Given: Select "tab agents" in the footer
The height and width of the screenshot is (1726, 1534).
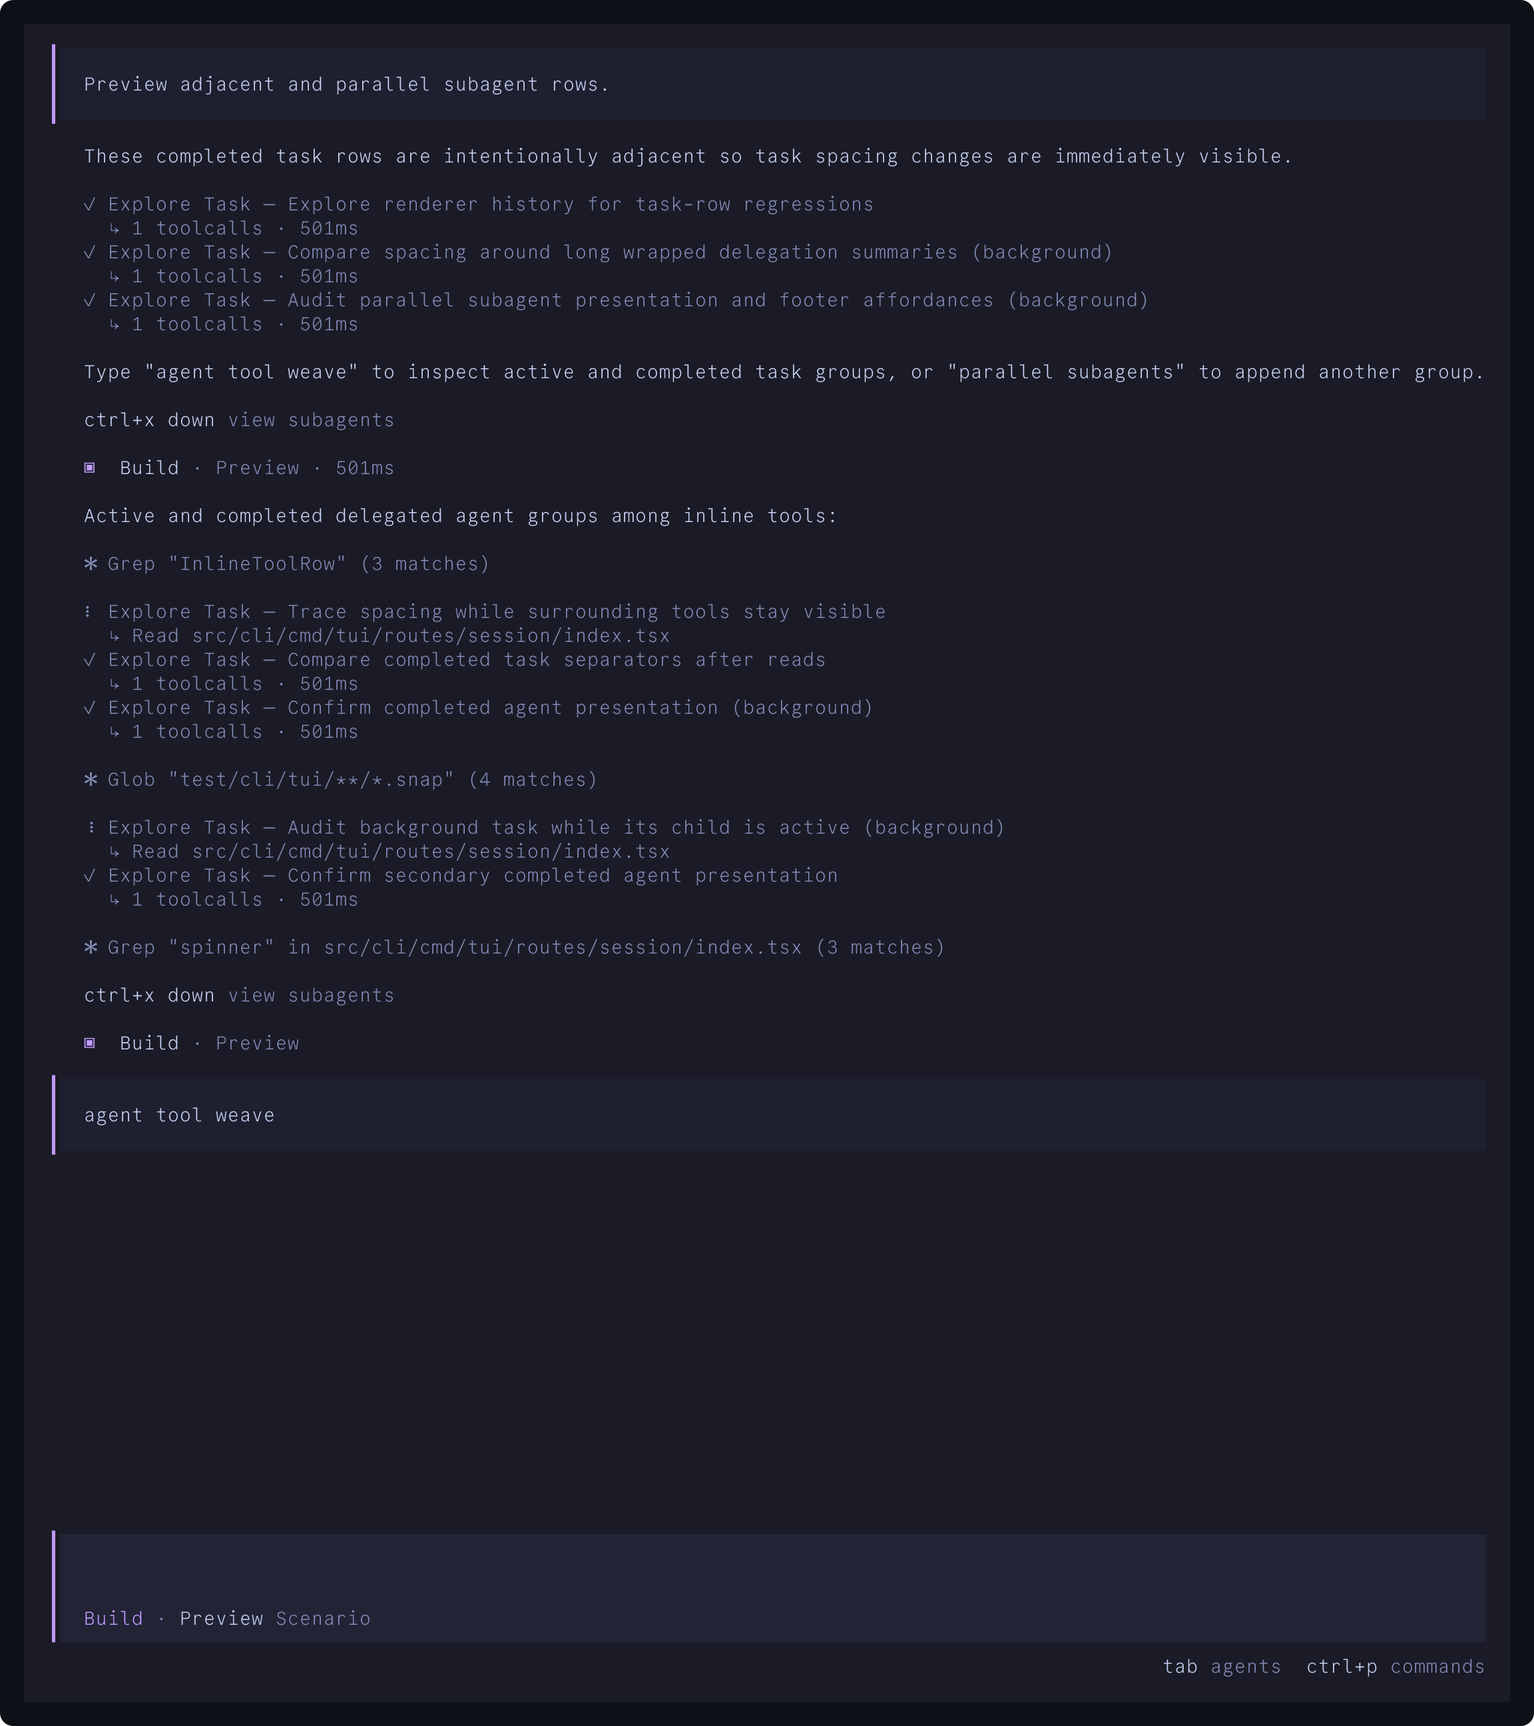Looking at the screenshot, I should click(x=1222, y=1666).
